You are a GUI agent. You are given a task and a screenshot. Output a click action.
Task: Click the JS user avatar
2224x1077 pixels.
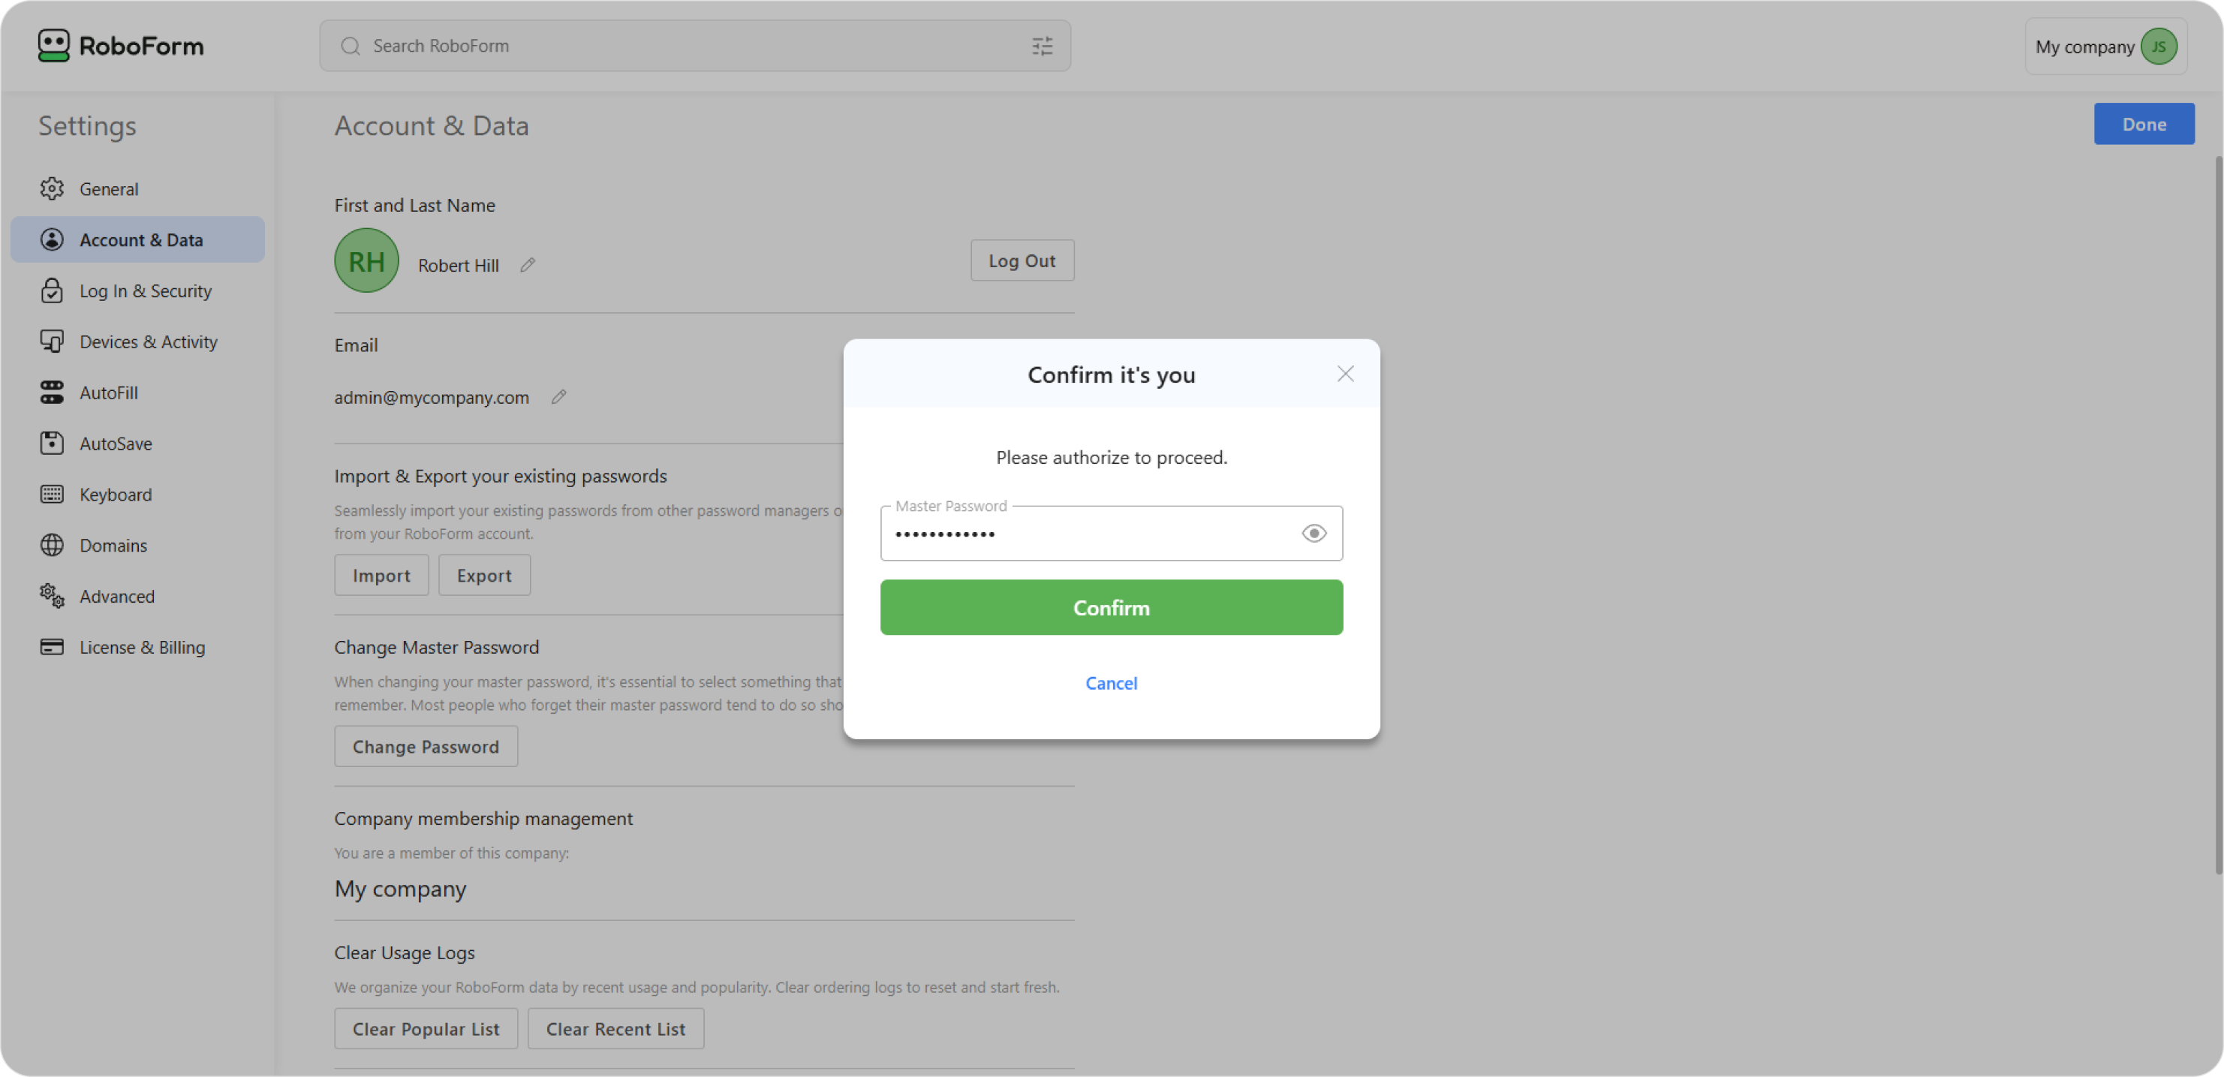(2159, 47)
